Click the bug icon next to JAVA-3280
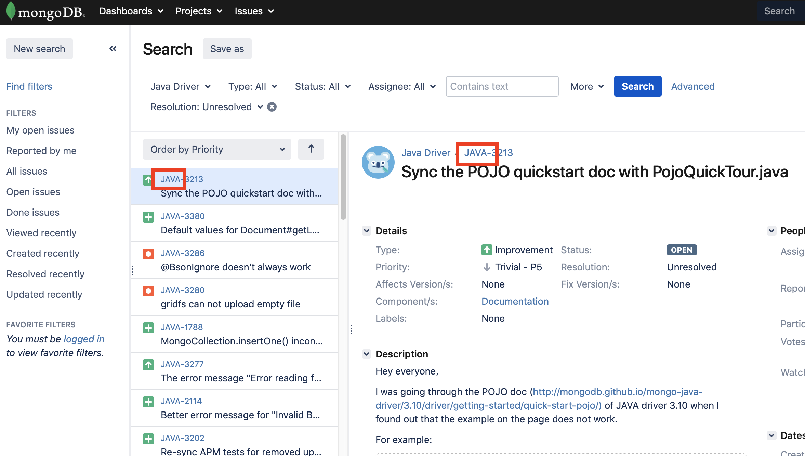Image resolution: width=805 pixels, height=456 pixels. coord(148,291)
